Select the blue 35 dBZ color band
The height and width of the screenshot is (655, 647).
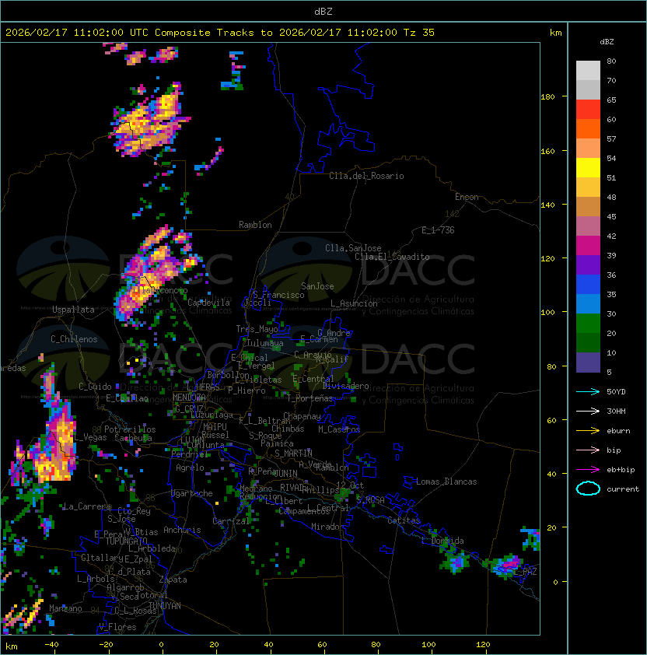coord(588,285)
